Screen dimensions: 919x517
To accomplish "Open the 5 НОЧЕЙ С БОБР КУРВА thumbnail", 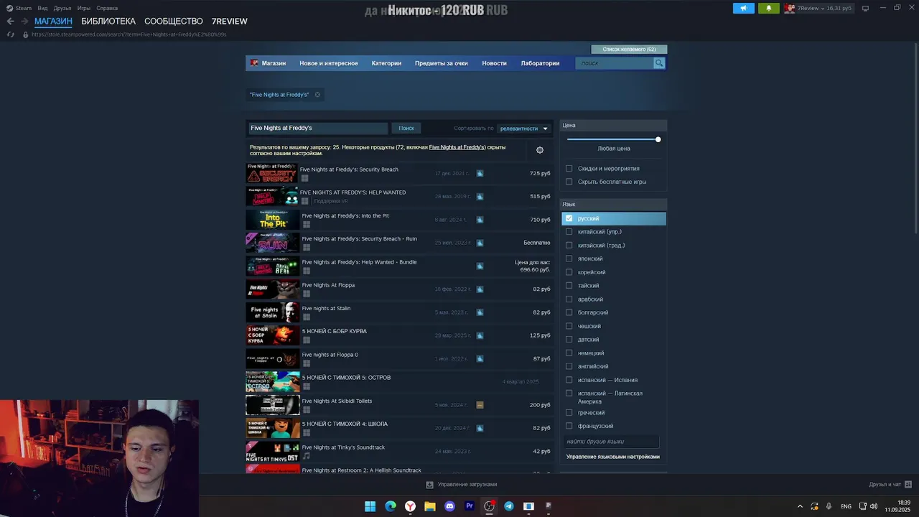I will click(273, 335).
